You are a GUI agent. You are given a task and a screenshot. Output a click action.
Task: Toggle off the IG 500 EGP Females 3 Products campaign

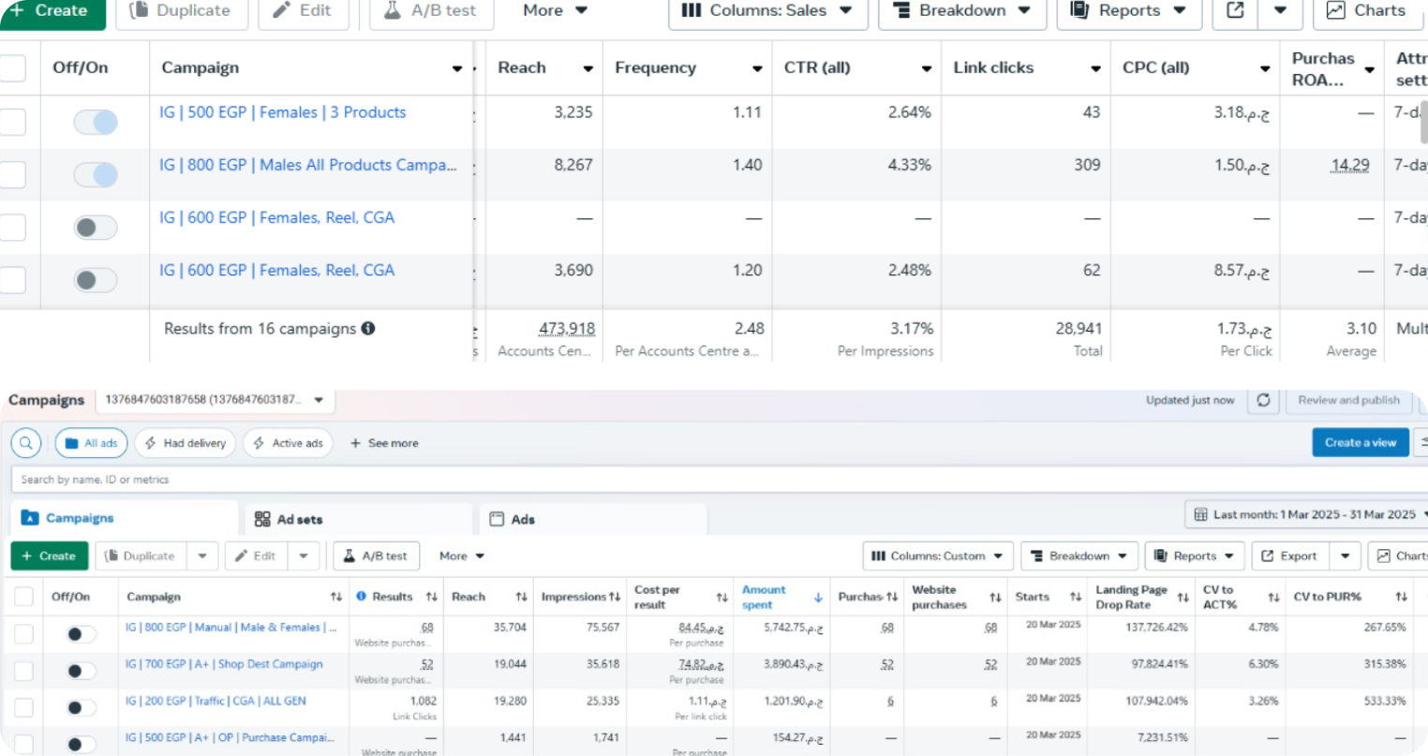[96, 122]
